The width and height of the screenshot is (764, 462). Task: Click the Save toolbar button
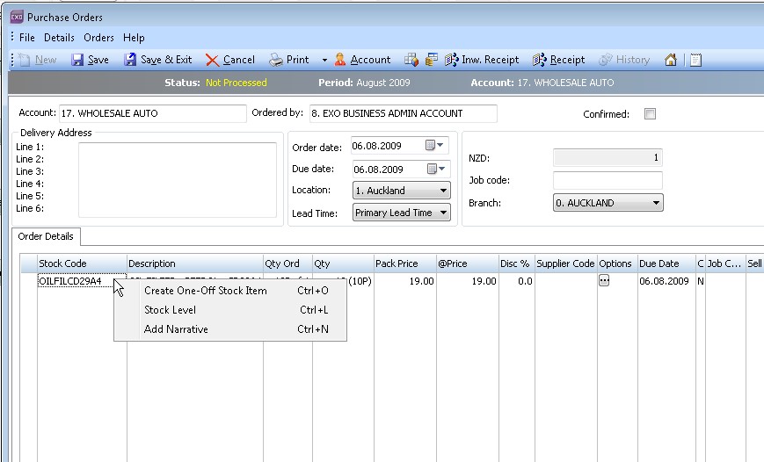click(91, 60)
